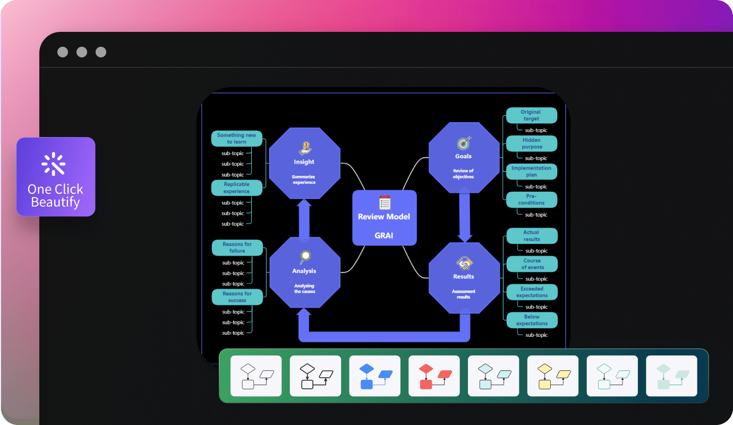The height and width of the screenshot is (425, 733).
Task: Click the checklist icon in Review Model node
Action: click(385, 203)
